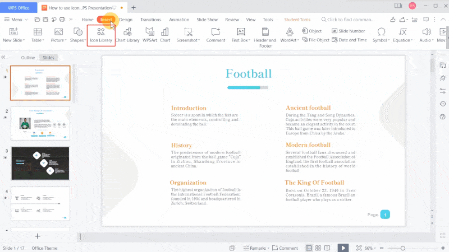The height and width of the screenshot is (252, 449).
Task: Insert Header and Footer
Action: coord(265,35)
